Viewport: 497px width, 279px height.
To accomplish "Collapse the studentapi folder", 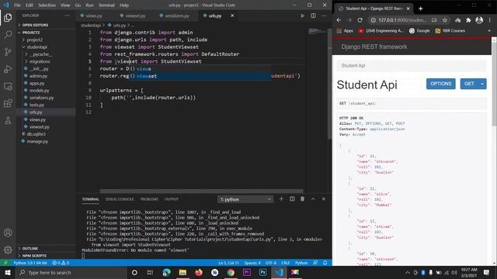I will [36, 47].
